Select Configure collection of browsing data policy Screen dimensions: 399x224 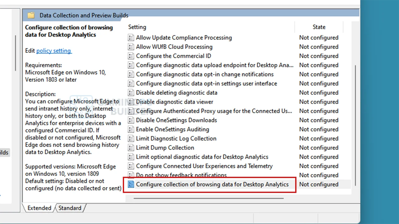click(213, 184)
